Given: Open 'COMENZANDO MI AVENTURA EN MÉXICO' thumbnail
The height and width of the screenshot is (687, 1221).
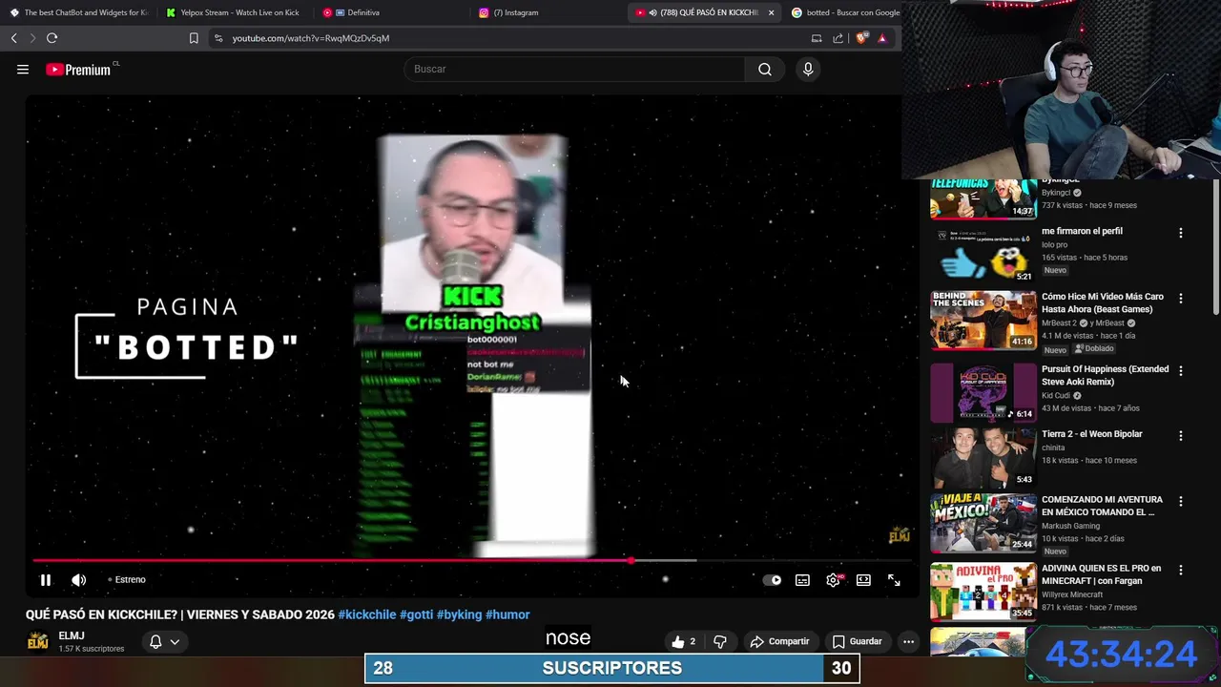Looking at the screenshot, I should (x=983, y=523).
